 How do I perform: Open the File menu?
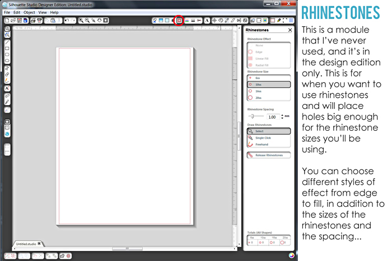(7, 12)
